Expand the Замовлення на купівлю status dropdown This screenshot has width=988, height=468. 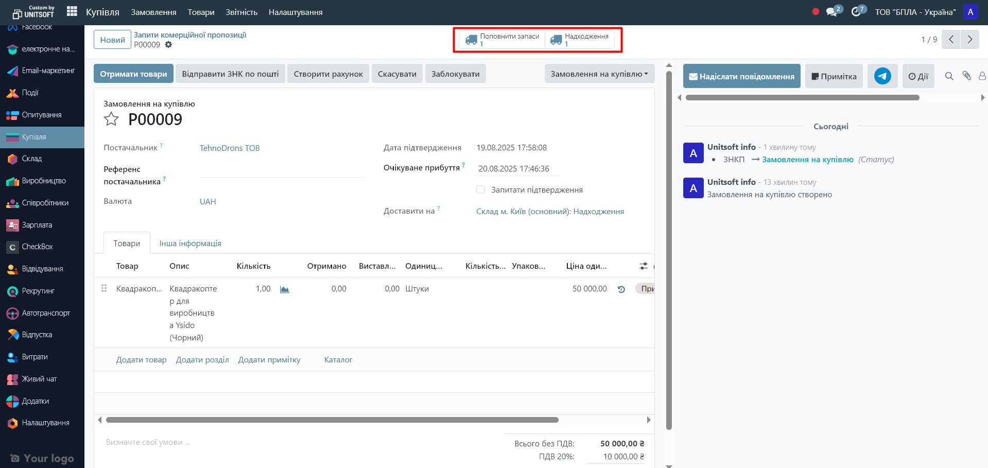click(x=599, y=74)
